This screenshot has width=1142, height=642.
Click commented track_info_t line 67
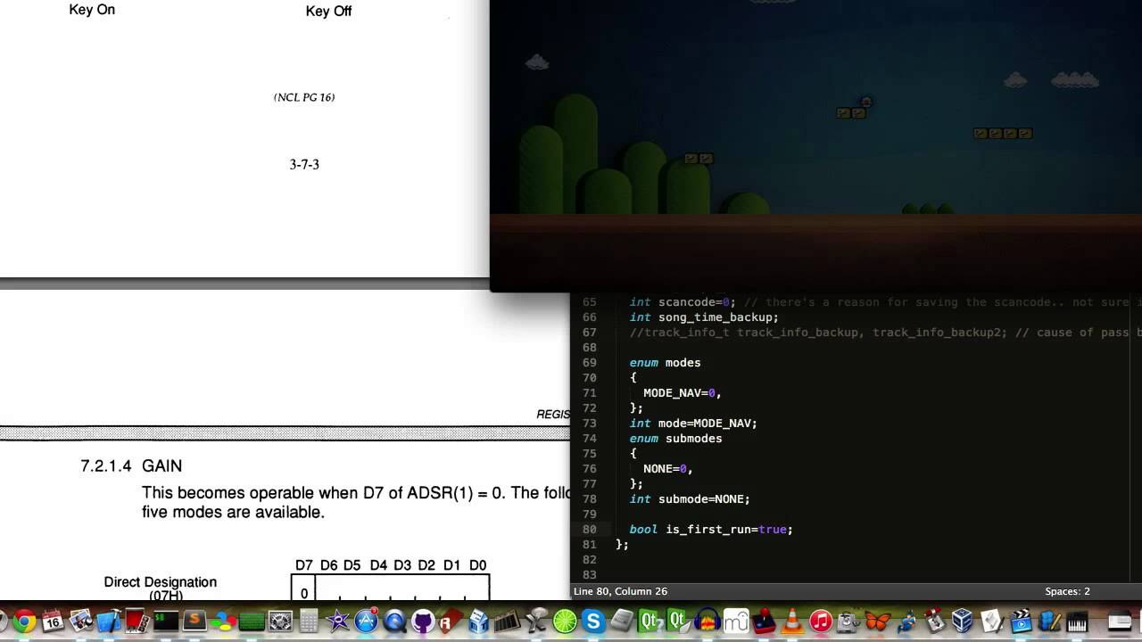(885, 333)
